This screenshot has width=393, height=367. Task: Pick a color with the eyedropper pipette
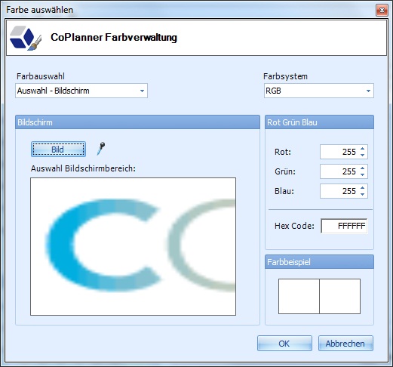click(101, 149)
